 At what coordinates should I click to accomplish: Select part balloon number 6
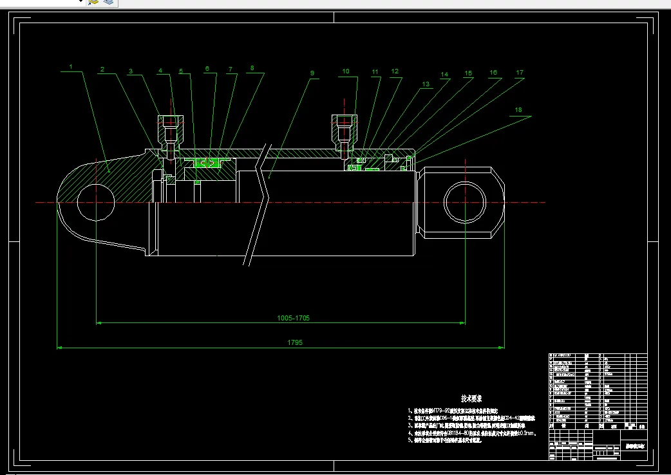coord(207,68)
